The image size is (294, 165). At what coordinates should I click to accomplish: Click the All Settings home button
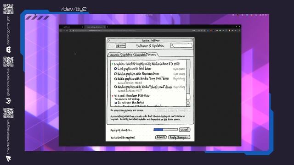click(x=121, y=46)
